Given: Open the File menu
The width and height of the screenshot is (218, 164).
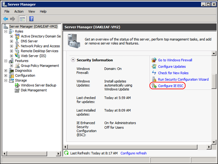Looking at the screenshot, I should pos(7,11).
